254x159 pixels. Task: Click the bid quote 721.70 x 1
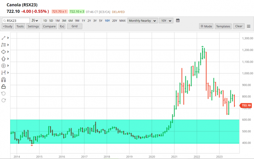tap(60, 12)
